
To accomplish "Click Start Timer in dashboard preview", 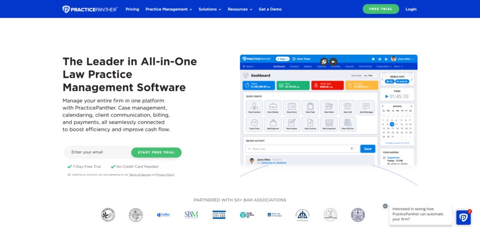I will 301,59.
